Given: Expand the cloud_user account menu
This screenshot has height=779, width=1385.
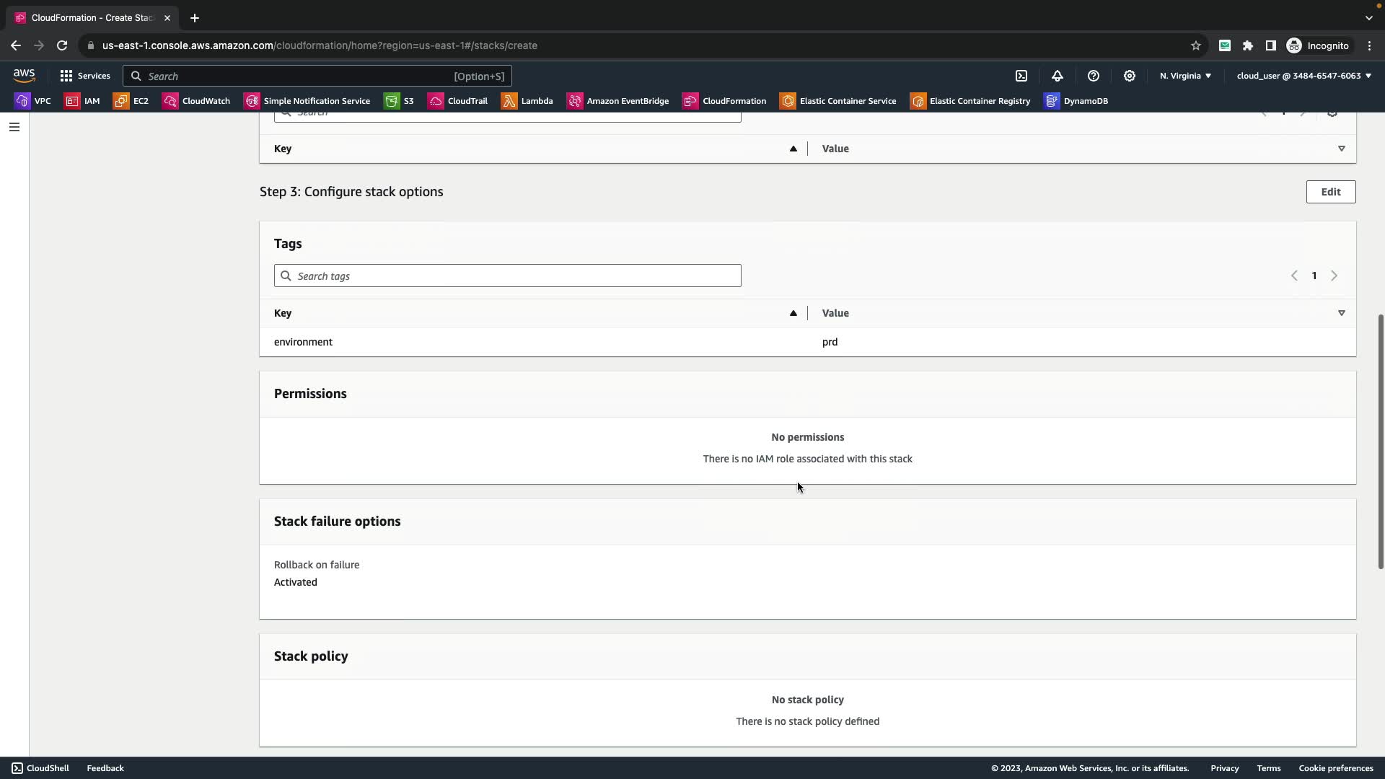Looking at the screenshot, I should pos(1303,76).
